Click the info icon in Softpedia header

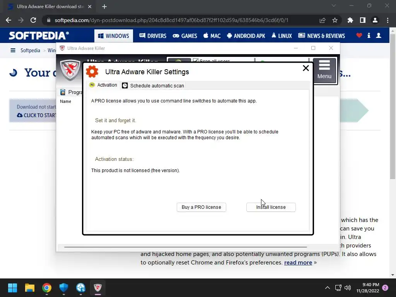(369, 35)
